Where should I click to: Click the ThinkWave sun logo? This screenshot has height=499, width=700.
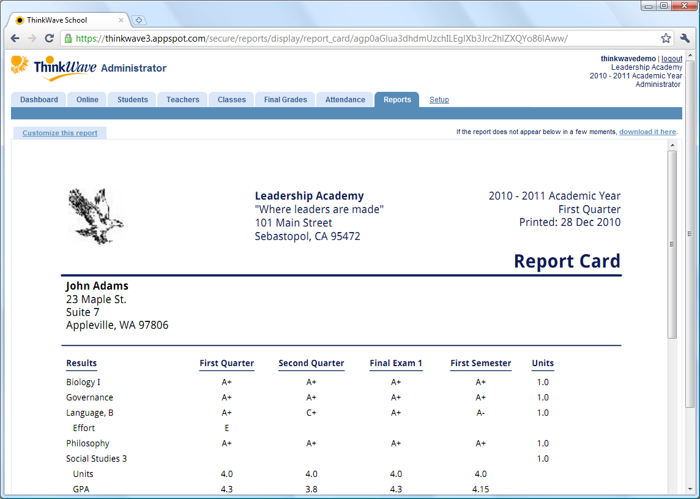pyautogui.click(x=20, y=66)
